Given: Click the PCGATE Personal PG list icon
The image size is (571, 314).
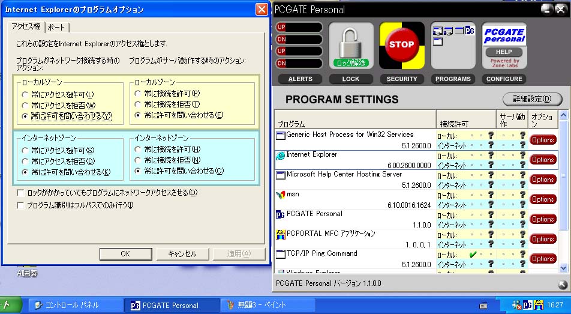Looking at the screenshot, I should [x=281, y=215].
